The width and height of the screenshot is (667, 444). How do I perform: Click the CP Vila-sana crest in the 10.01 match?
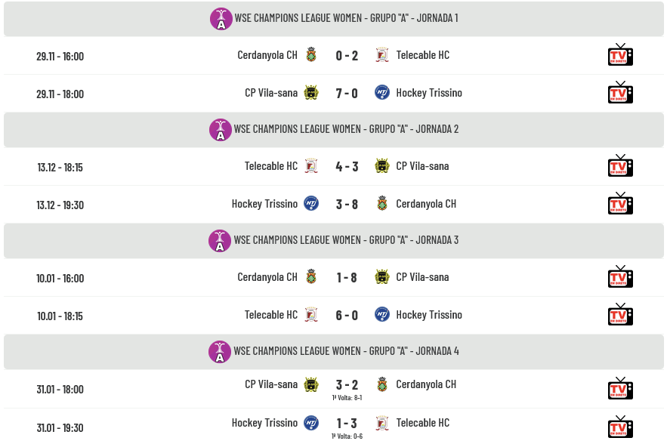tap(382, 277)
